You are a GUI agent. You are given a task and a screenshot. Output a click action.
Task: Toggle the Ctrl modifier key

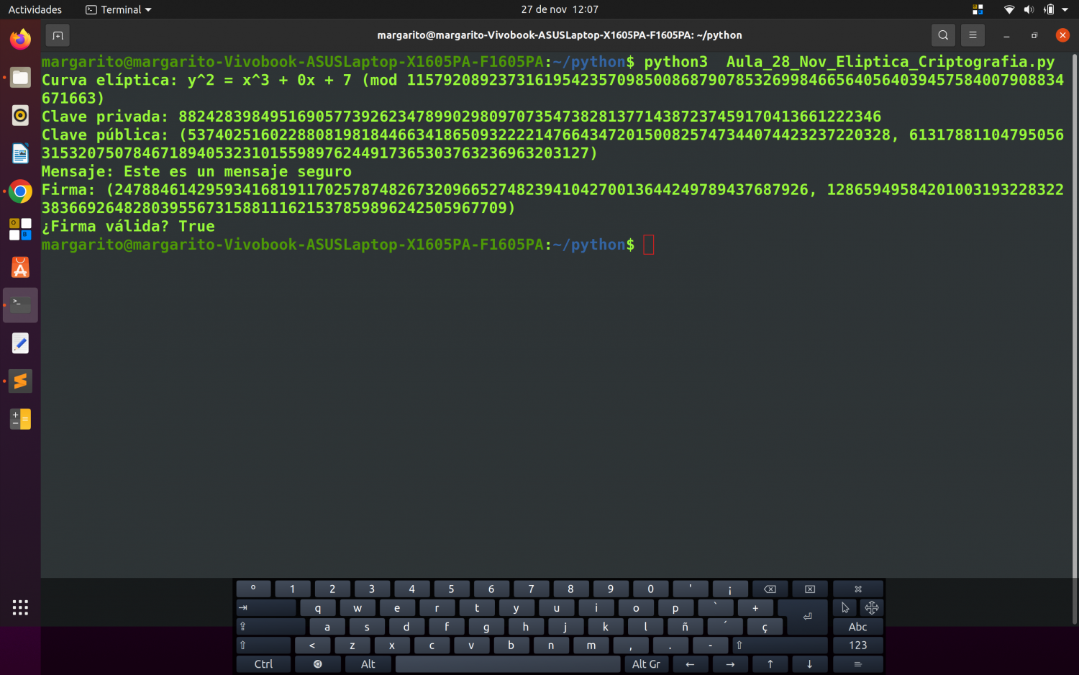[263, 663]
